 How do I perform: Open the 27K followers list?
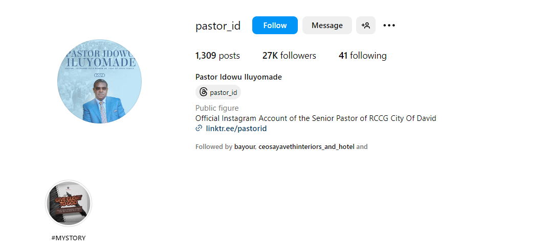click(289, 56)
